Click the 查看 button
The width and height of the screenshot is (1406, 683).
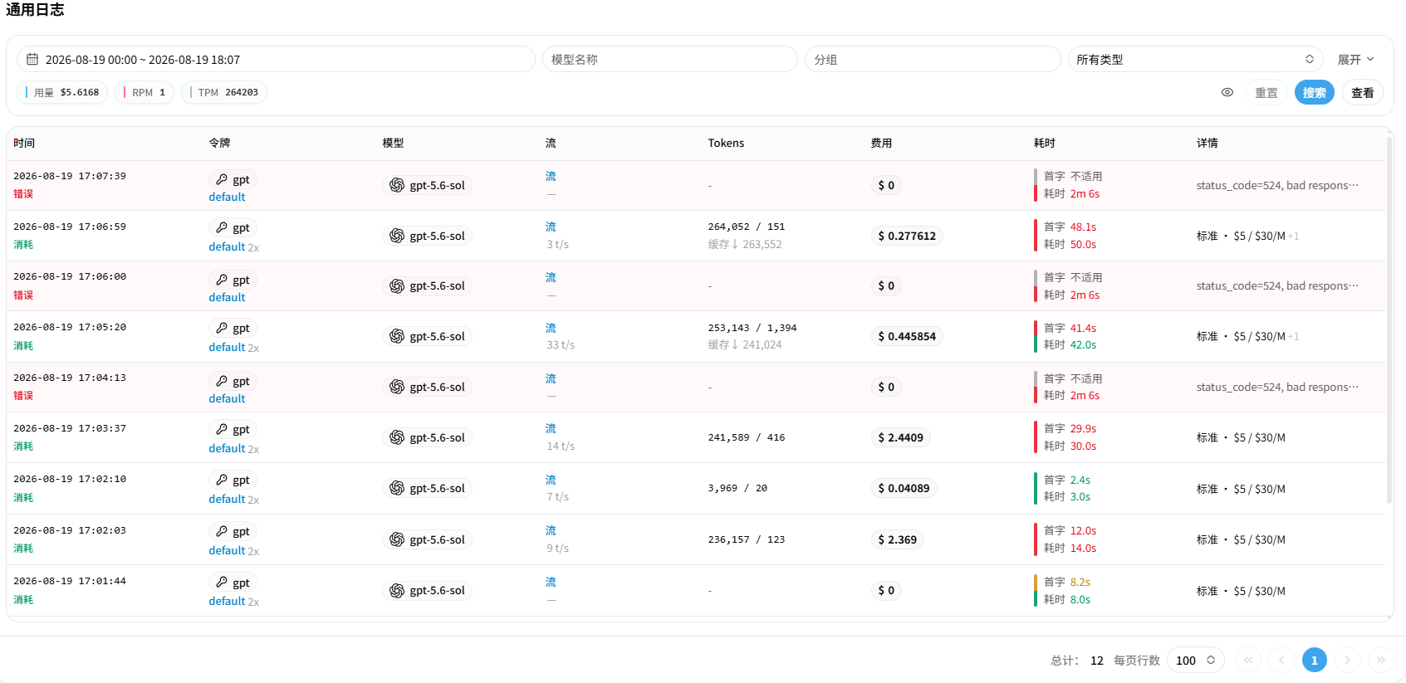pyautogui.click(x=1363, y=92)
